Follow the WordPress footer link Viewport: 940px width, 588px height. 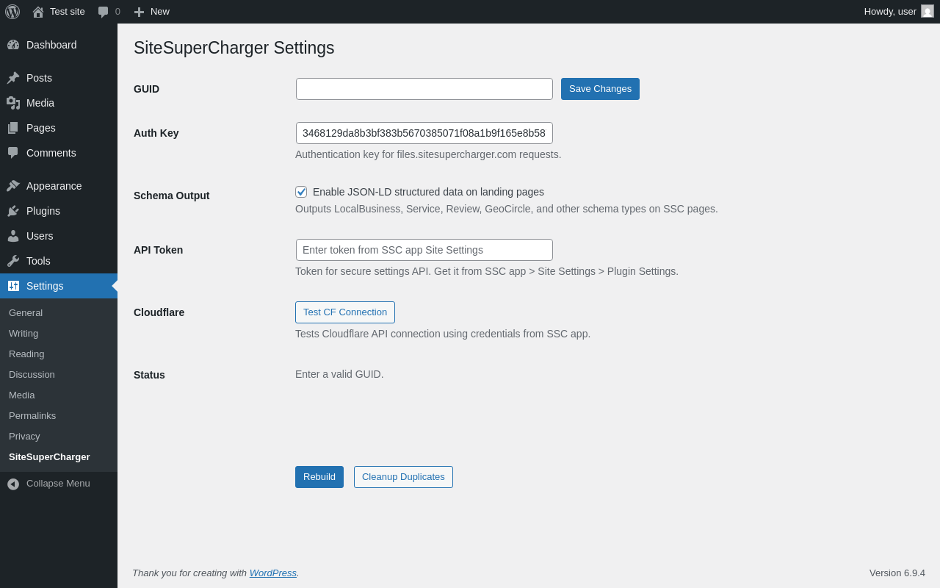(273, 573)
